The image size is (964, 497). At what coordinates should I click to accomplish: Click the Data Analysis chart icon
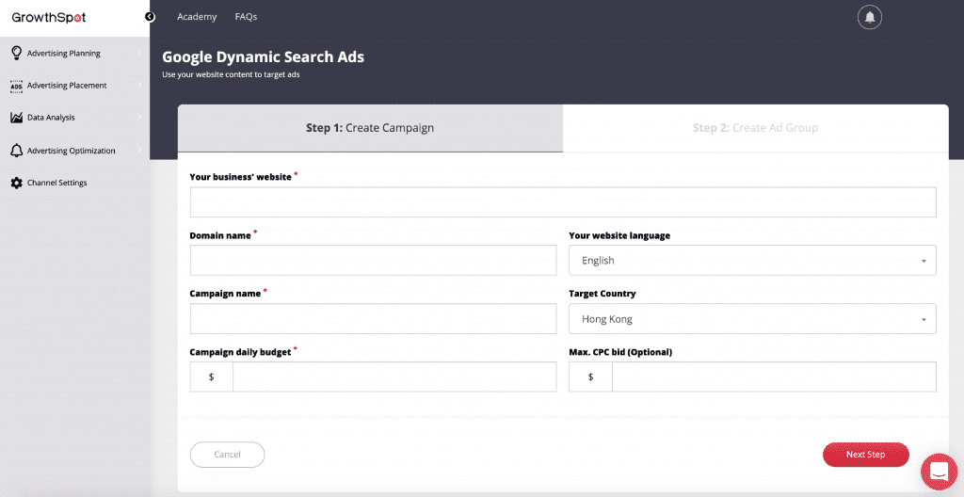pos(17,118)
